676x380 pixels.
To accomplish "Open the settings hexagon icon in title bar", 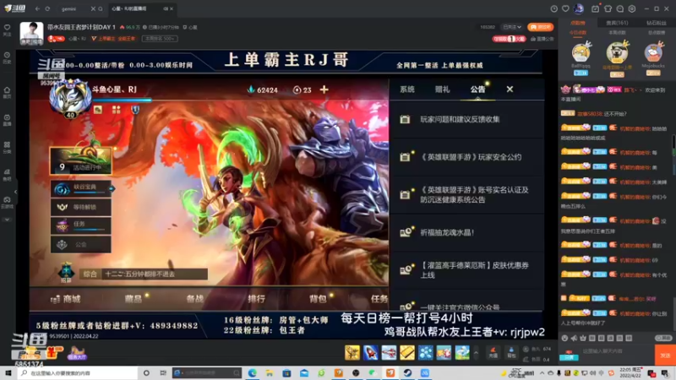I will pyautogui.click(x=632, y=8).
